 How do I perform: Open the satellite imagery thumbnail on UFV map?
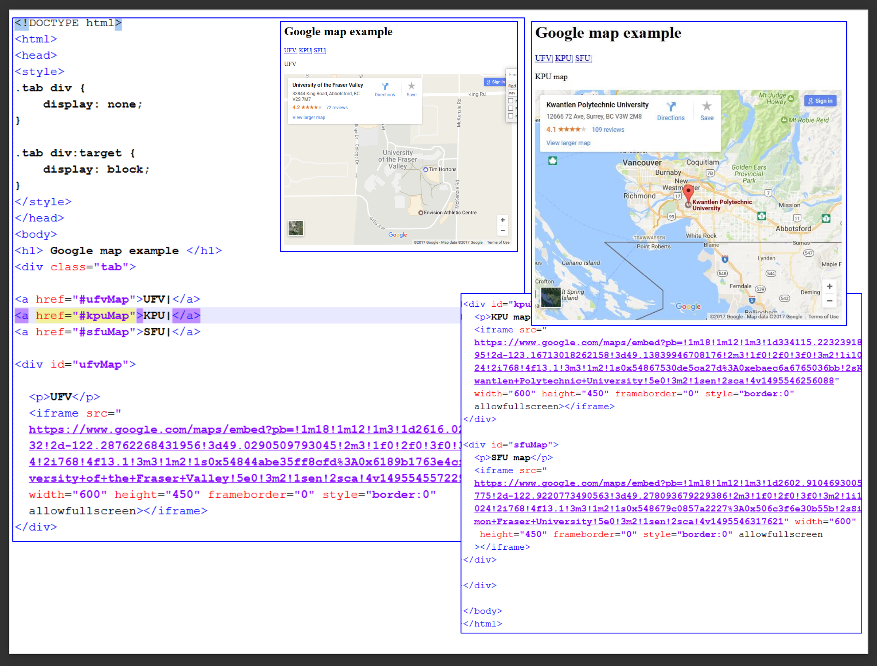tap(296, 228)
